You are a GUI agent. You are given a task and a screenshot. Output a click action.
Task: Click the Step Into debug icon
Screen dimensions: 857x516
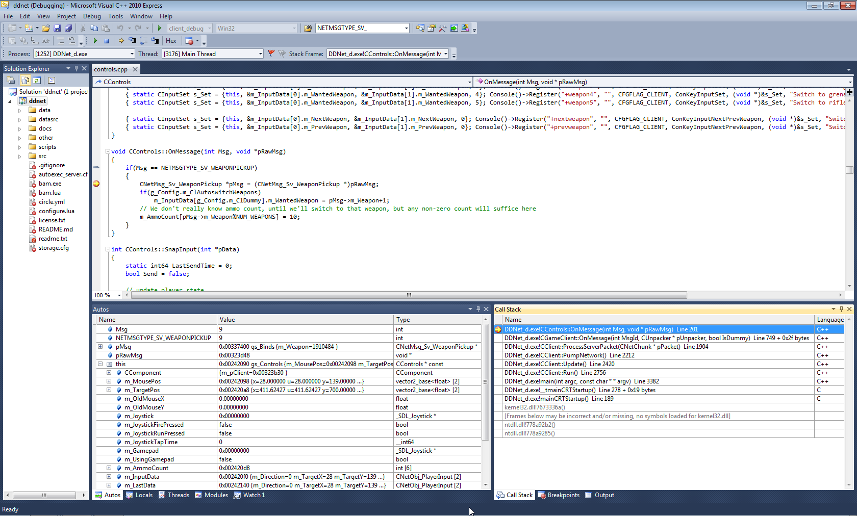click(132, 41)
